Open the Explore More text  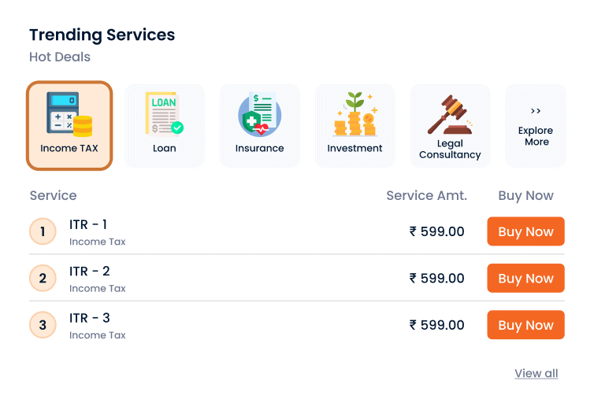[536, 136]
